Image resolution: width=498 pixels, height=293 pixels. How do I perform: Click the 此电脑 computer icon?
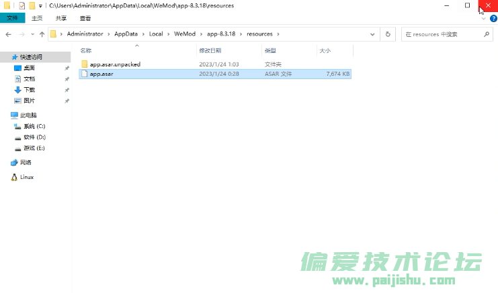tap(14, 115)
